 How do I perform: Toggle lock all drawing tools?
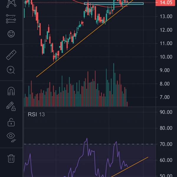pyautogui.click(x=11, y=122)
